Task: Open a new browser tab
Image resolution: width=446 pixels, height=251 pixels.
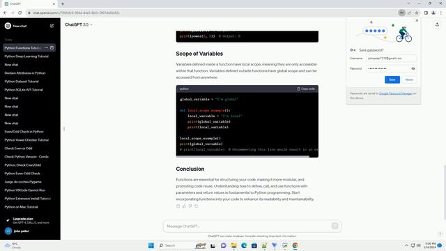Action: pyautogui.click(x=63, y=4)
